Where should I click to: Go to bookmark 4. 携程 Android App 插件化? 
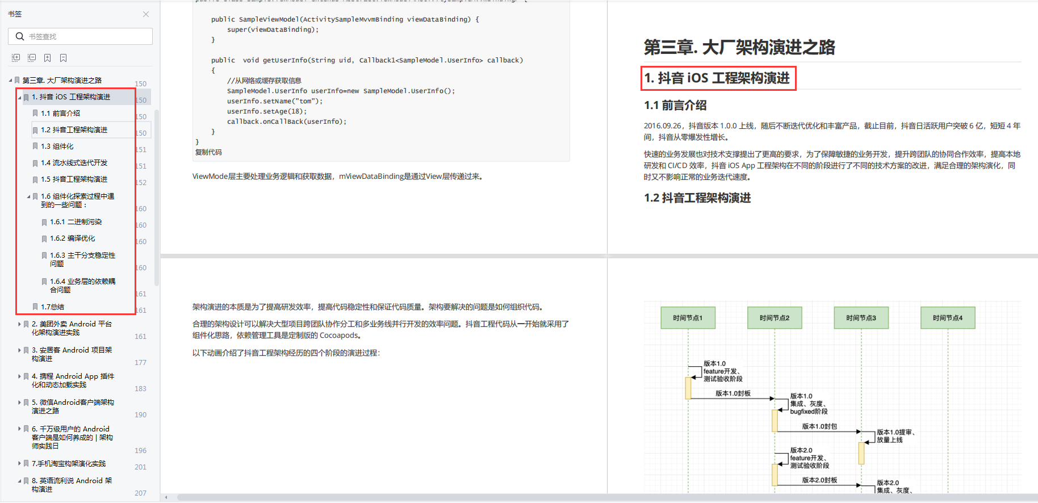[x=73, y=380]
